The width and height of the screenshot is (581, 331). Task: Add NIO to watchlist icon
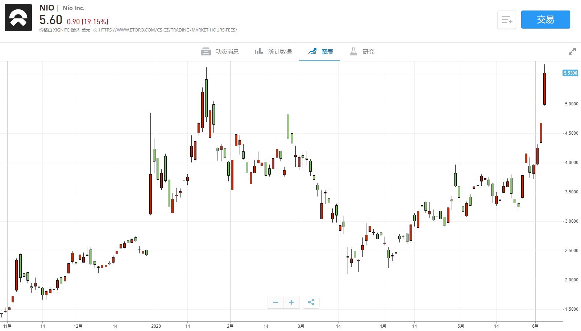click(506, 20)
